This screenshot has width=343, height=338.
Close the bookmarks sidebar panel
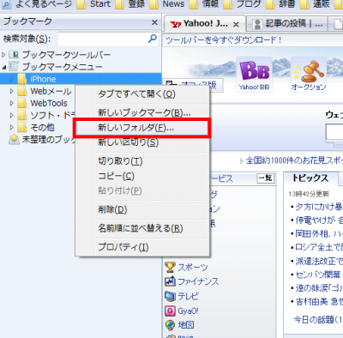click(x=154, y=22)
